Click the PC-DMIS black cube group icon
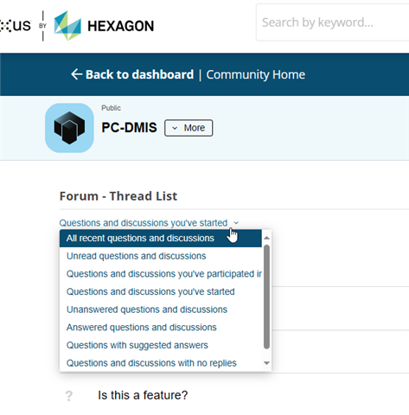Viewport: 409px width, 415px height. click(69, 128)
